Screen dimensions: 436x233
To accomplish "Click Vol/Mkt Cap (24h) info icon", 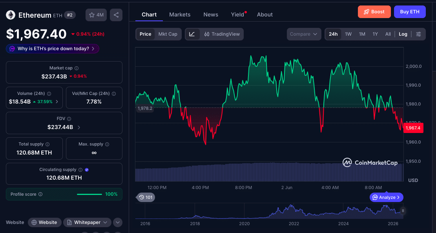I will click(x=114, y=94).
